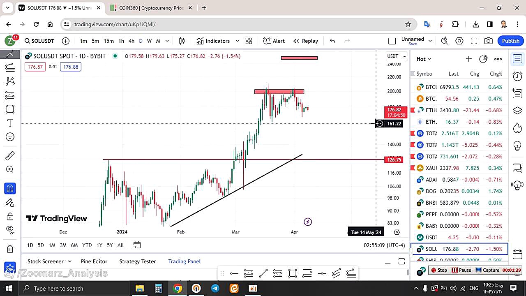
Task: Select the ruler measure tool
Action: coord(10,155)
